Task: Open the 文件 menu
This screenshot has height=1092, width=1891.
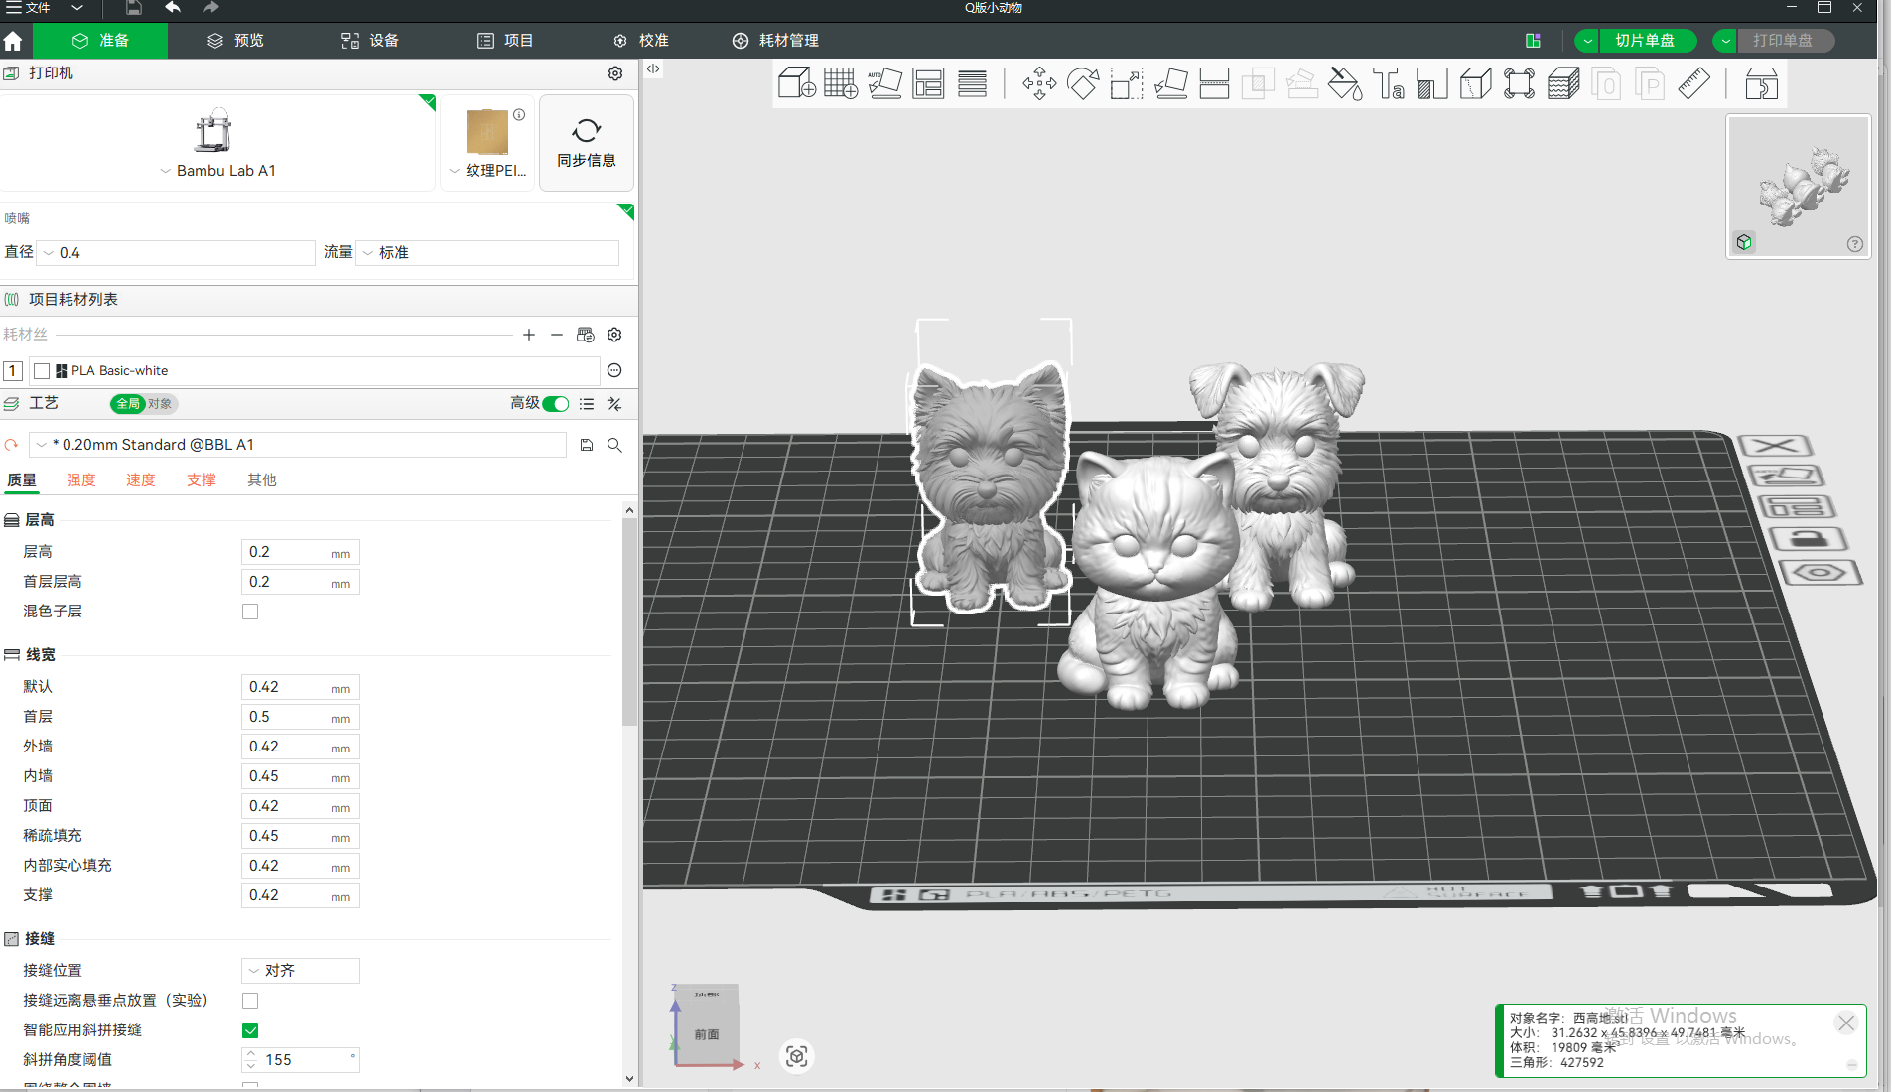Action: (x=27, y=8)
